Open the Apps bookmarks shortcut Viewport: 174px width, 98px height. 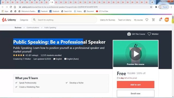click(5, 11)
